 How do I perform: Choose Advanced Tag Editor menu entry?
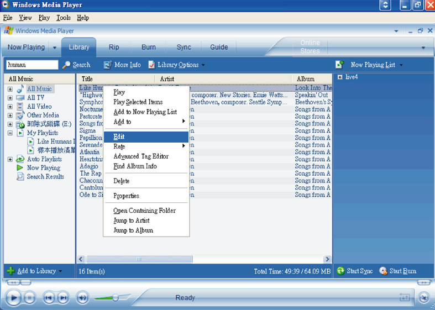146,156
